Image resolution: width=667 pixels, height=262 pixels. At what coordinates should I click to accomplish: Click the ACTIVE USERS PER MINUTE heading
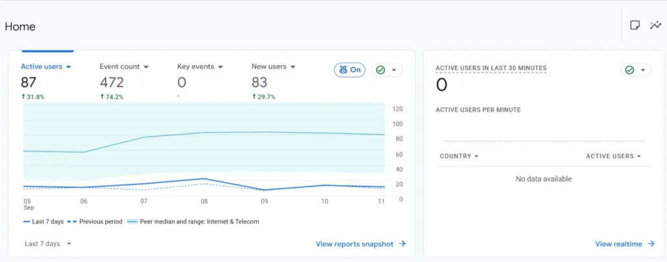[x=478, y=110]
